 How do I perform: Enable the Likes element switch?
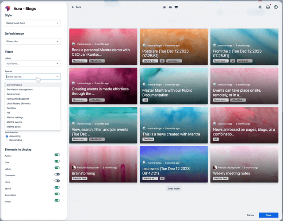pos(57,181)
